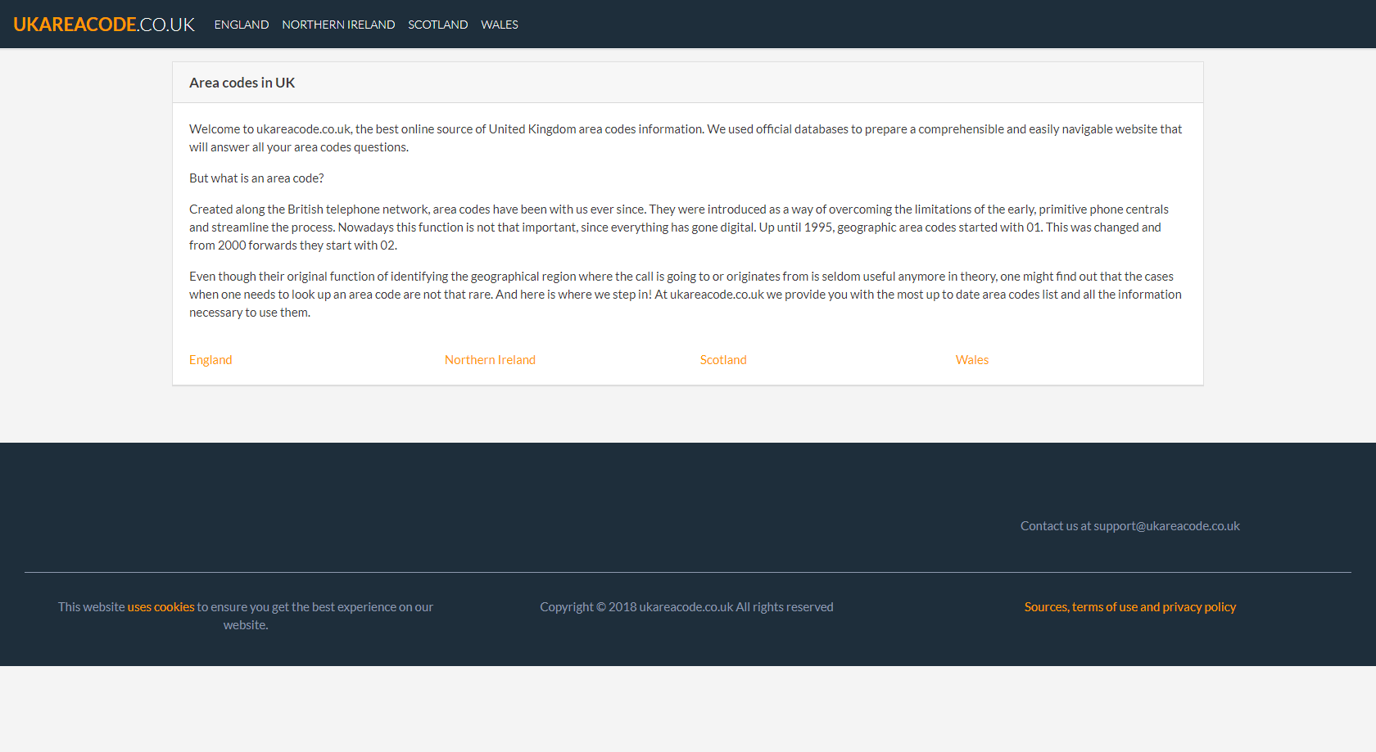Click the orange Scotland link in the content card
Screen dimensions: 1376x752
click(723, 360)
